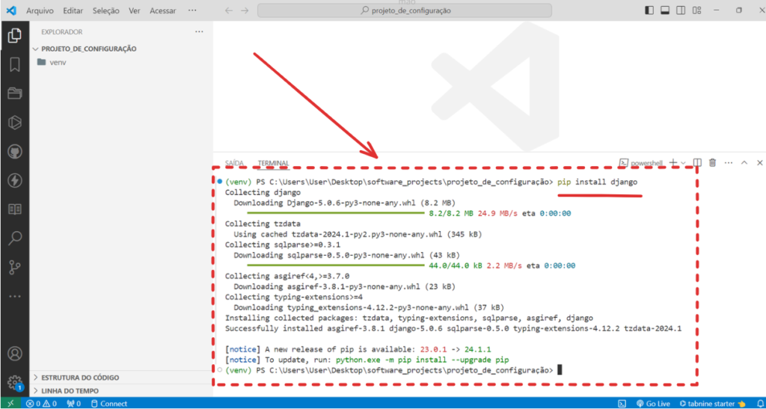The width and height of the screenshot is (766, 409).
Task: Collapse the PROJETO_DE_CONFIGURAÇÃO folder section
Action: tap(122, 49)
